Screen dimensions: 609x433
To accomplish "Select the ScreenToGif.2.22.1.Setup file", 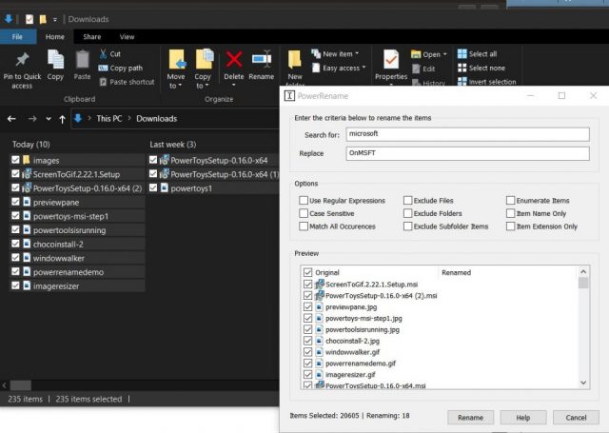I will pyautogui.click(x=76, y=174).
